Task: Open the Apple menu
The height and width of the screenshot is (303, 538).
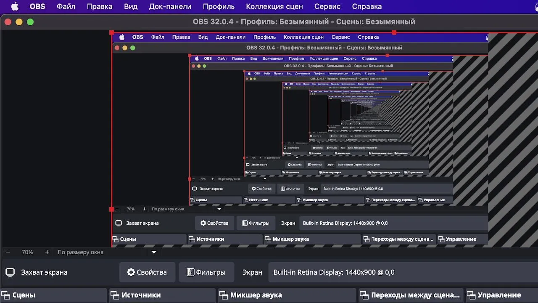Action: (15, 6)
